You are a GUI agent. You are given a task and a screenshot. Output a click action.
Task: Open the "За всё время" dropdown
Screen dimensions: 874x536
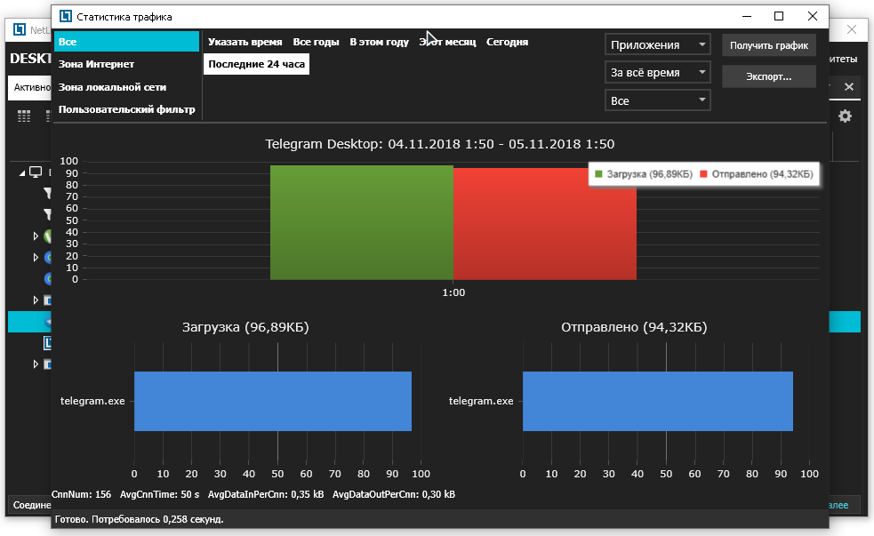tap(658, 72)
